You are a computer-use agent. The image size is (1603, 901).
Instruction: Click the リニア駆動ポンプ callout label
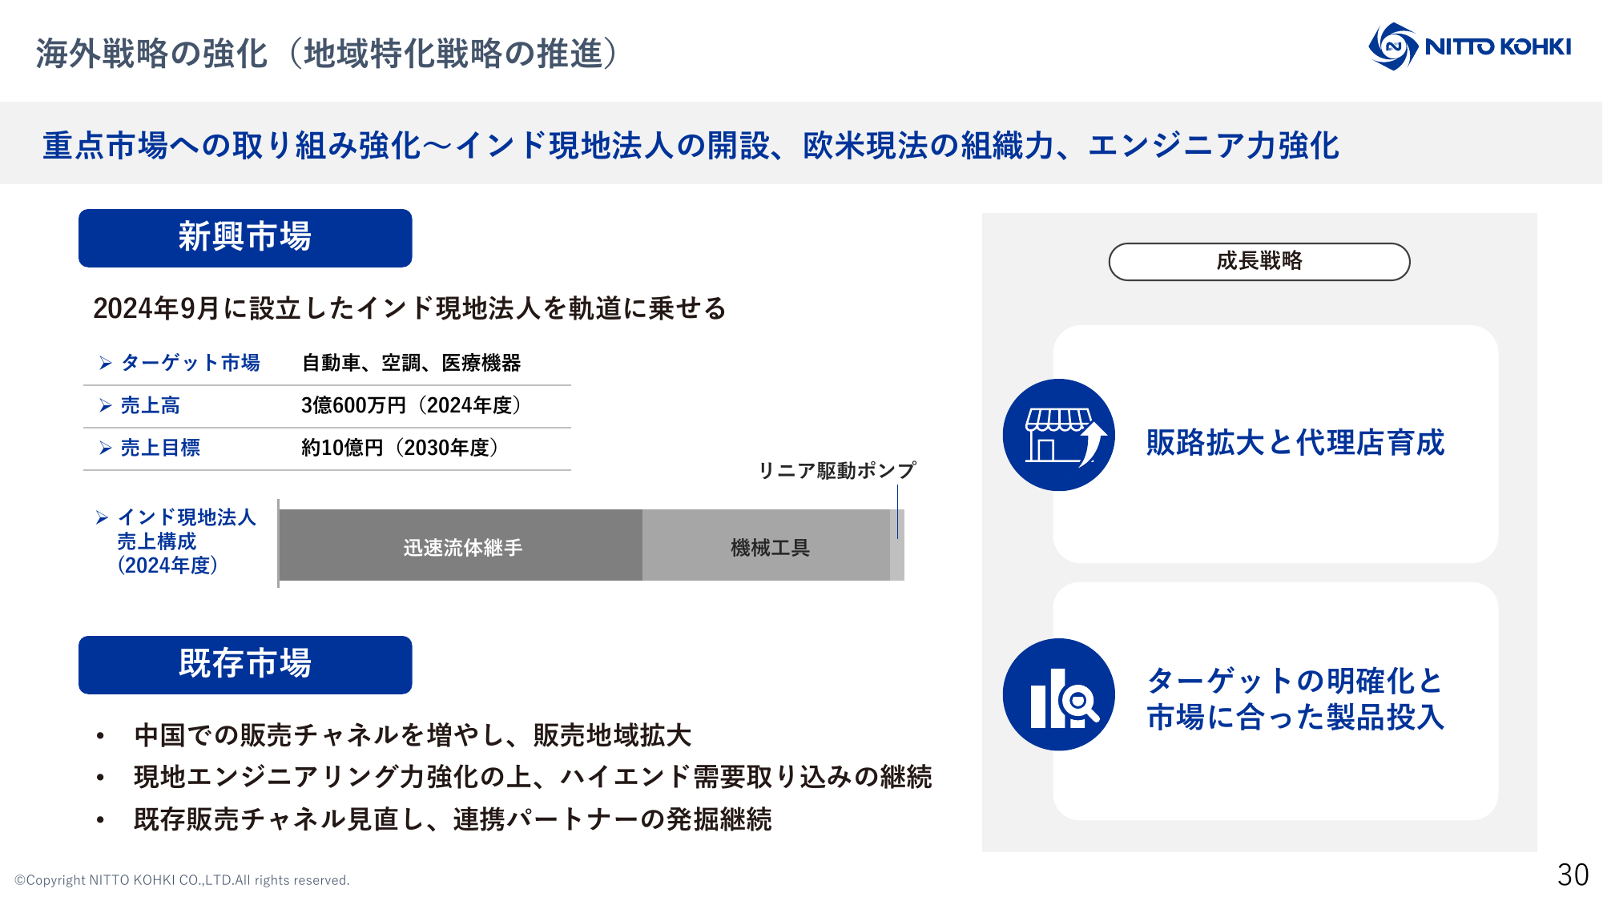pyautogui.click(x=836, y=470)
